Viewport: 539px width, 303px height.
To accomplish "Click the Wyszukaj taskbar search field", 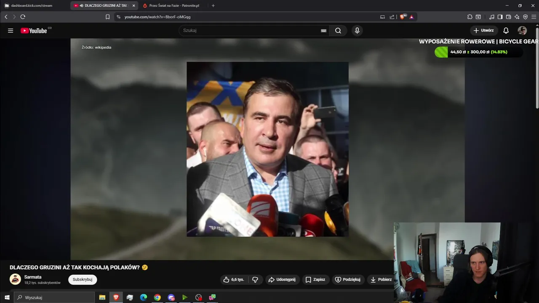I will 54,298.
